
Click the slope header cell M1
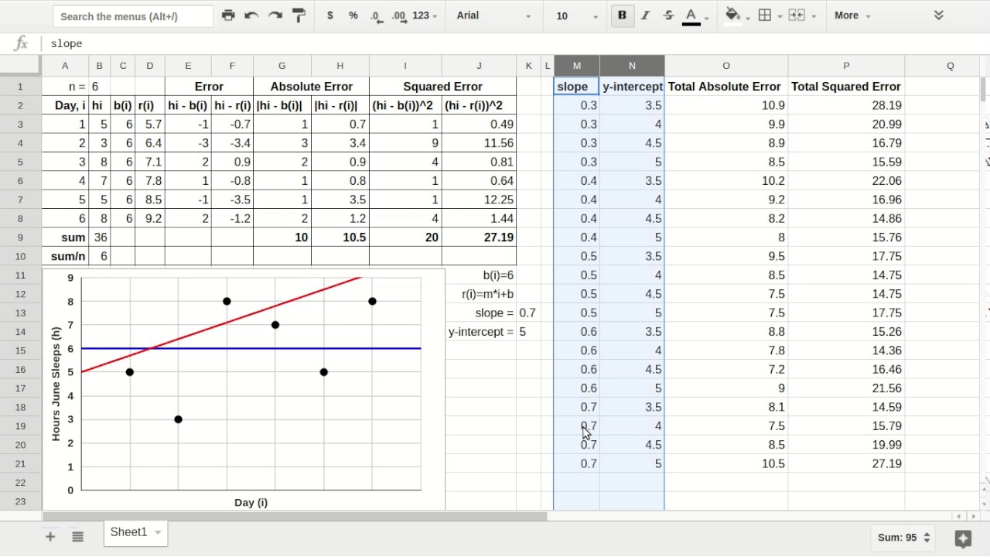576,87
